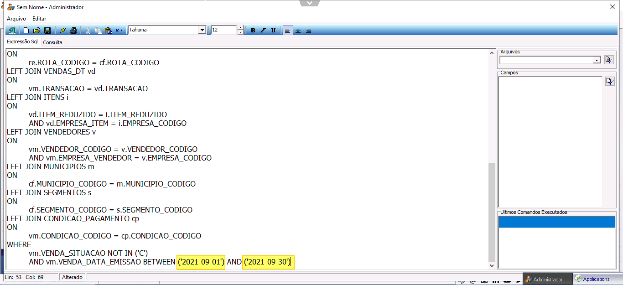The image size is (623, 285).
Task: Select the highlighted row in Ultimos Comandos Executados
Action: [556, 222]
